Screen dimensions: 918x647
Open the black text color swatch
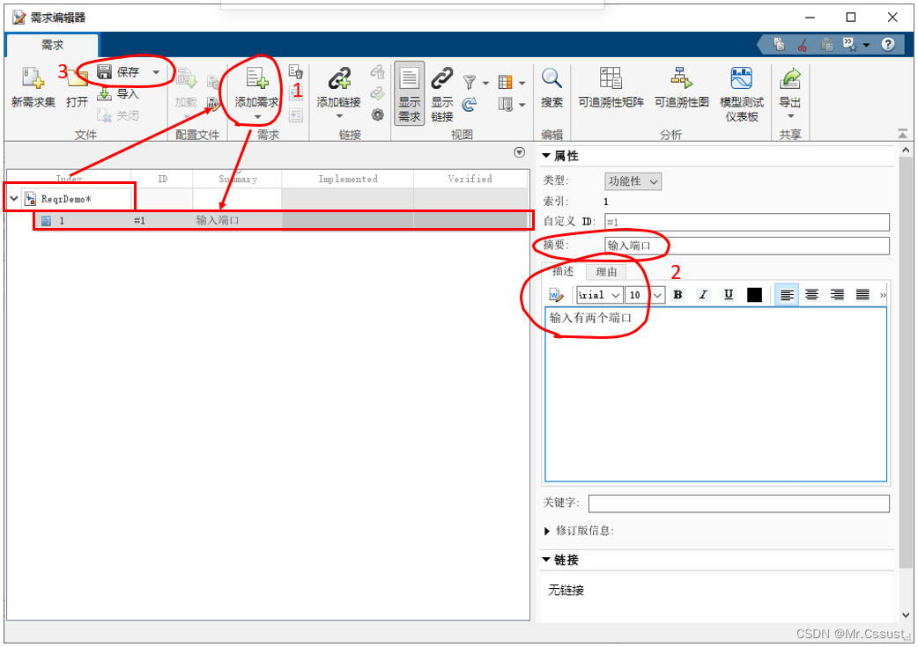[x=754, y=295]
